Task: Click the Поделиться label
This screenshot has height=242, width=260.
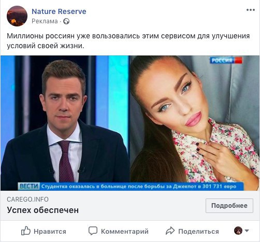Action: point(198,231)
